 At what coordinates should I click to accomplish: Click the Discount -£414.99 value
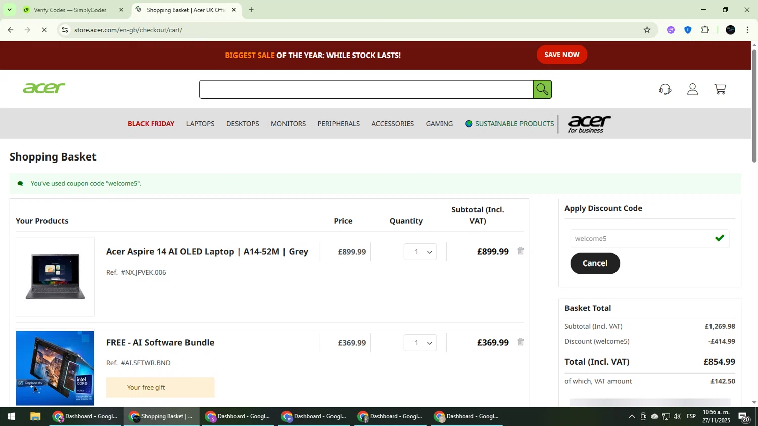click(722, 341)
